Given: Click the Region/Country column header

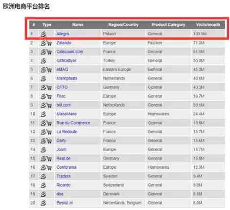Looking at the screenshot, I should pyautogui.click(x=123, y=25).
